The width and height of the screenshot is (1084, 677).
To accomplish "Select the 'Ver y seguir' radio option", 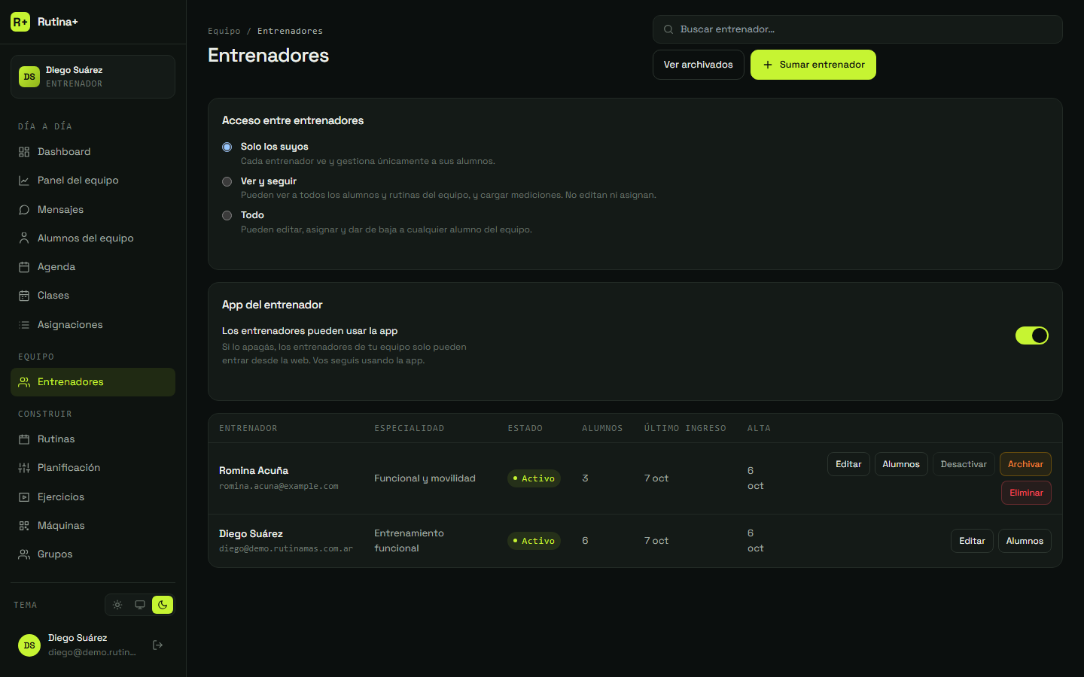I will pyautogui.click(x=227, y=181).
